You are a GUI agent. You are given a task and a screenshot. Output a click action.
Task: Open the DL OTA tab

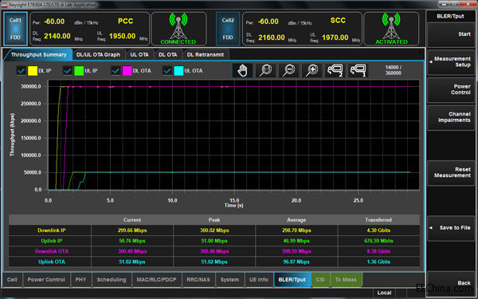click(x=167, y=54)
